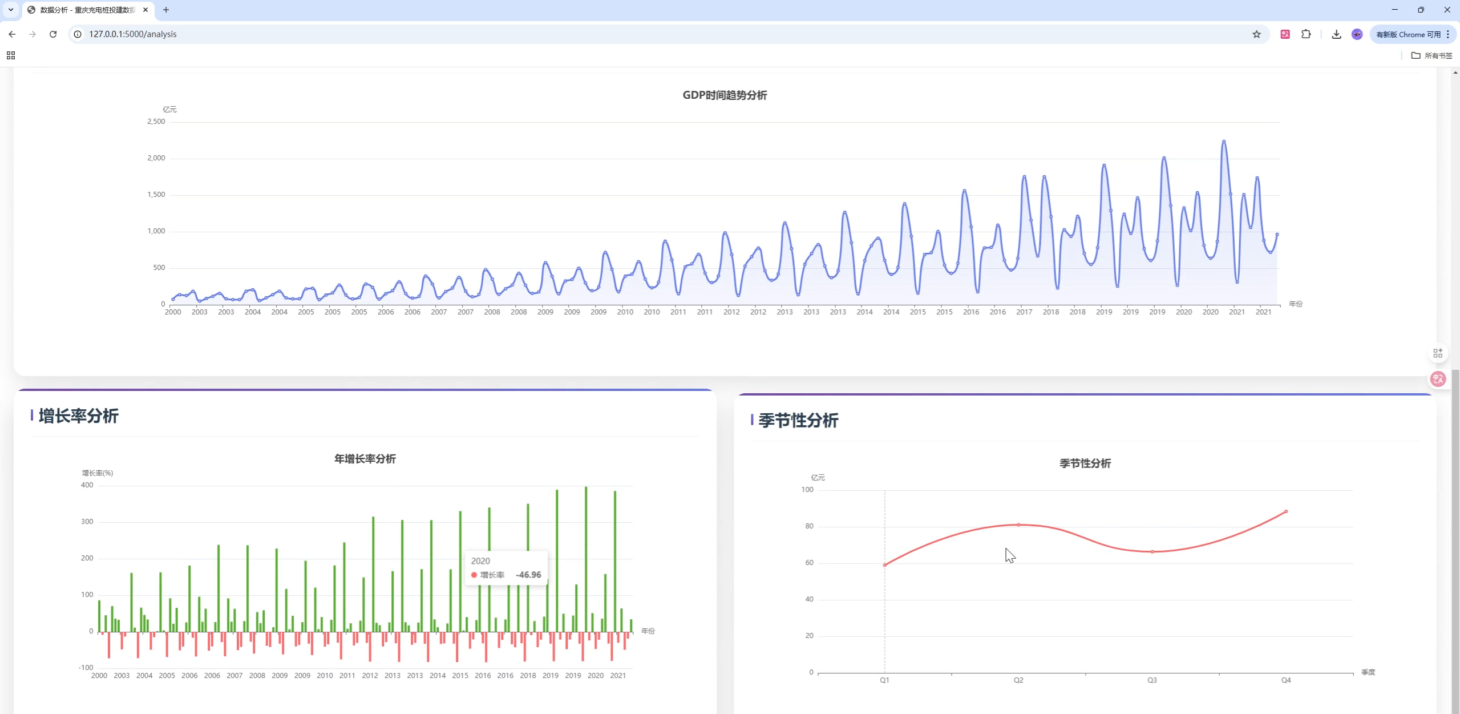Open a new browser tab
1460x714 pixels.
click(x=166, y=10)
